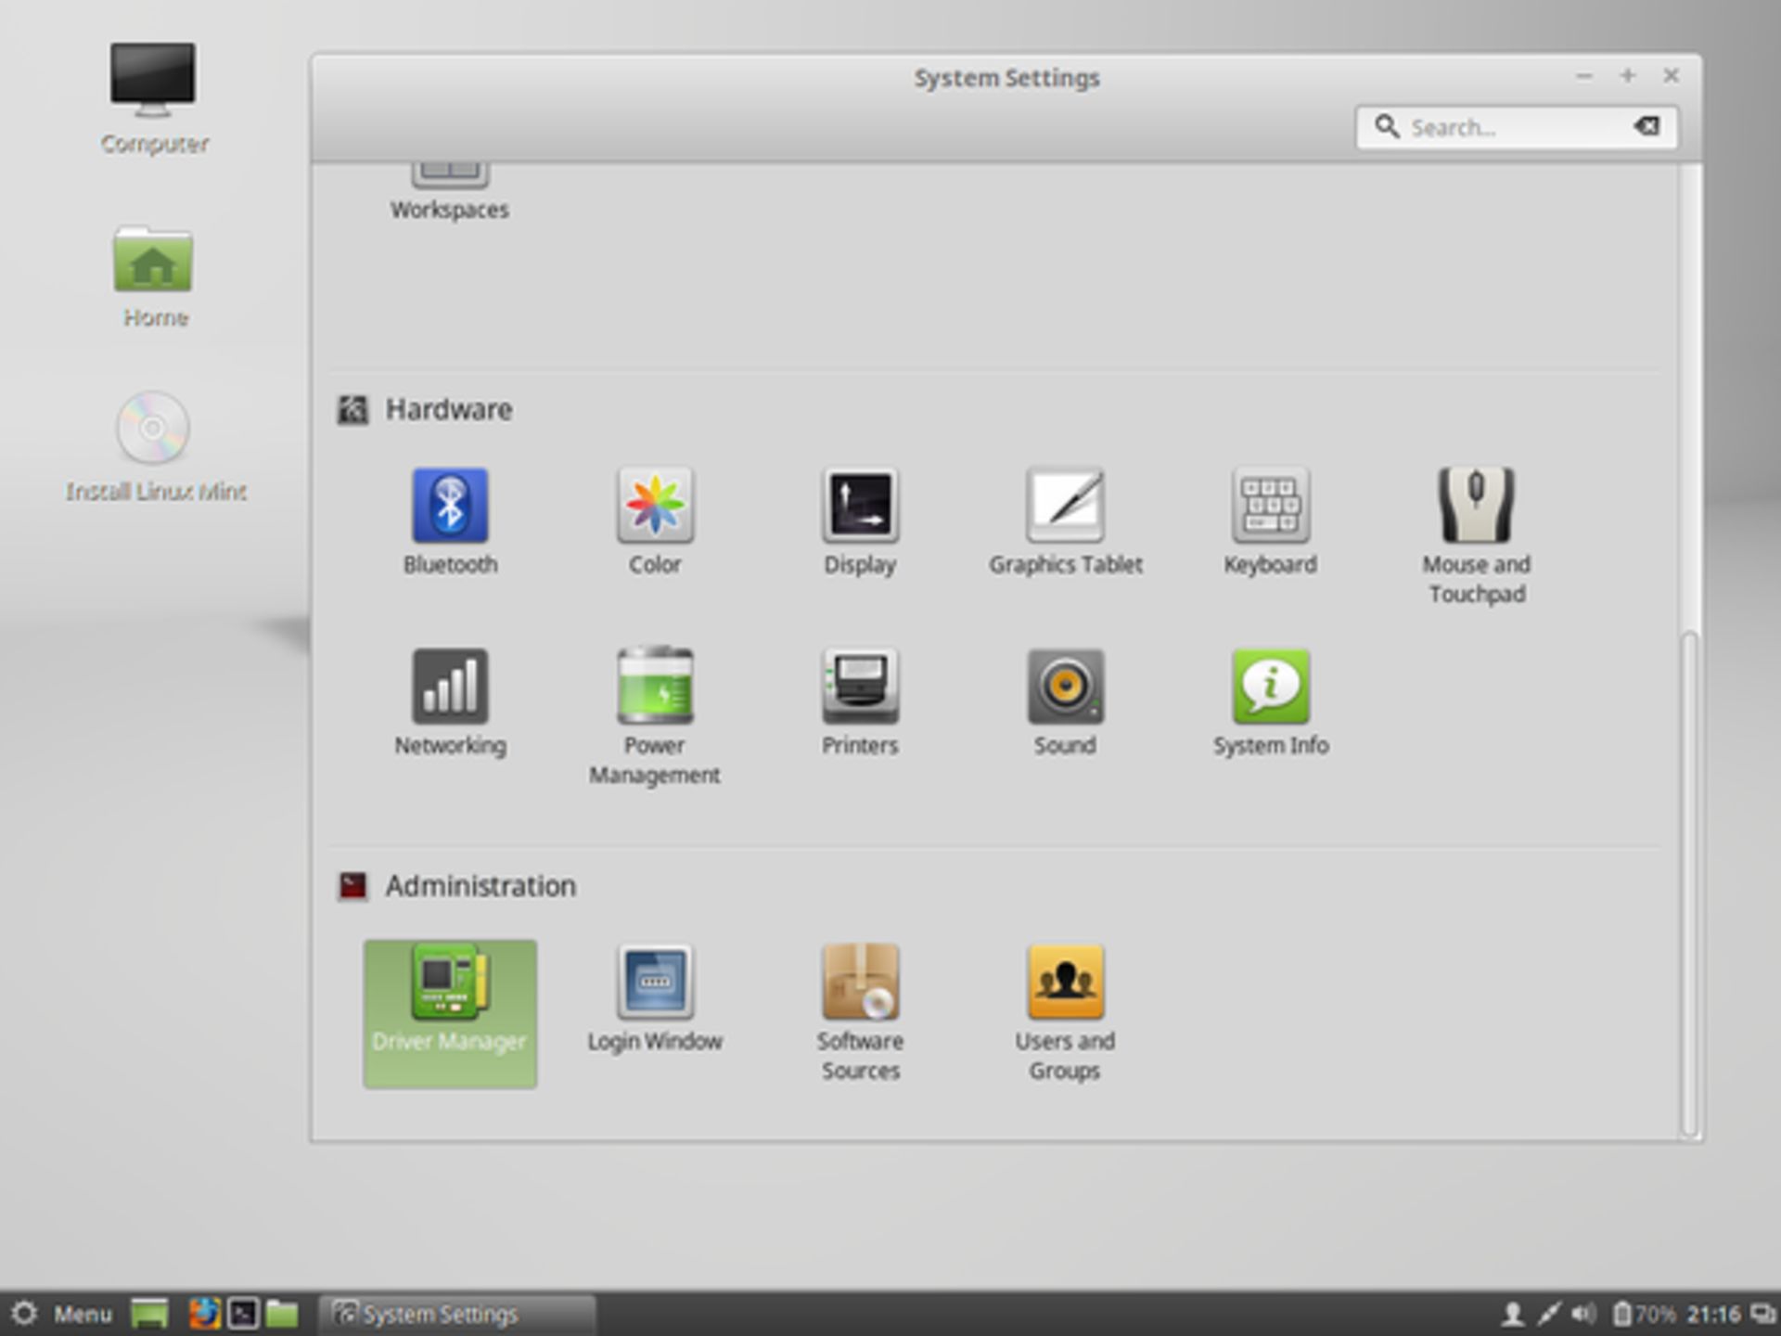Screen dimensions: 1781x1336
Task: Open Login Window settings
Action: (x=655, y=998)
